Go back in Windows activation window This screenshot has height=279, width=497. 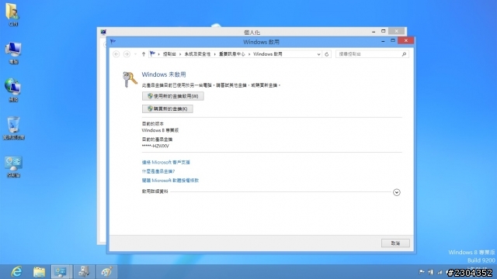pos(116,54)
